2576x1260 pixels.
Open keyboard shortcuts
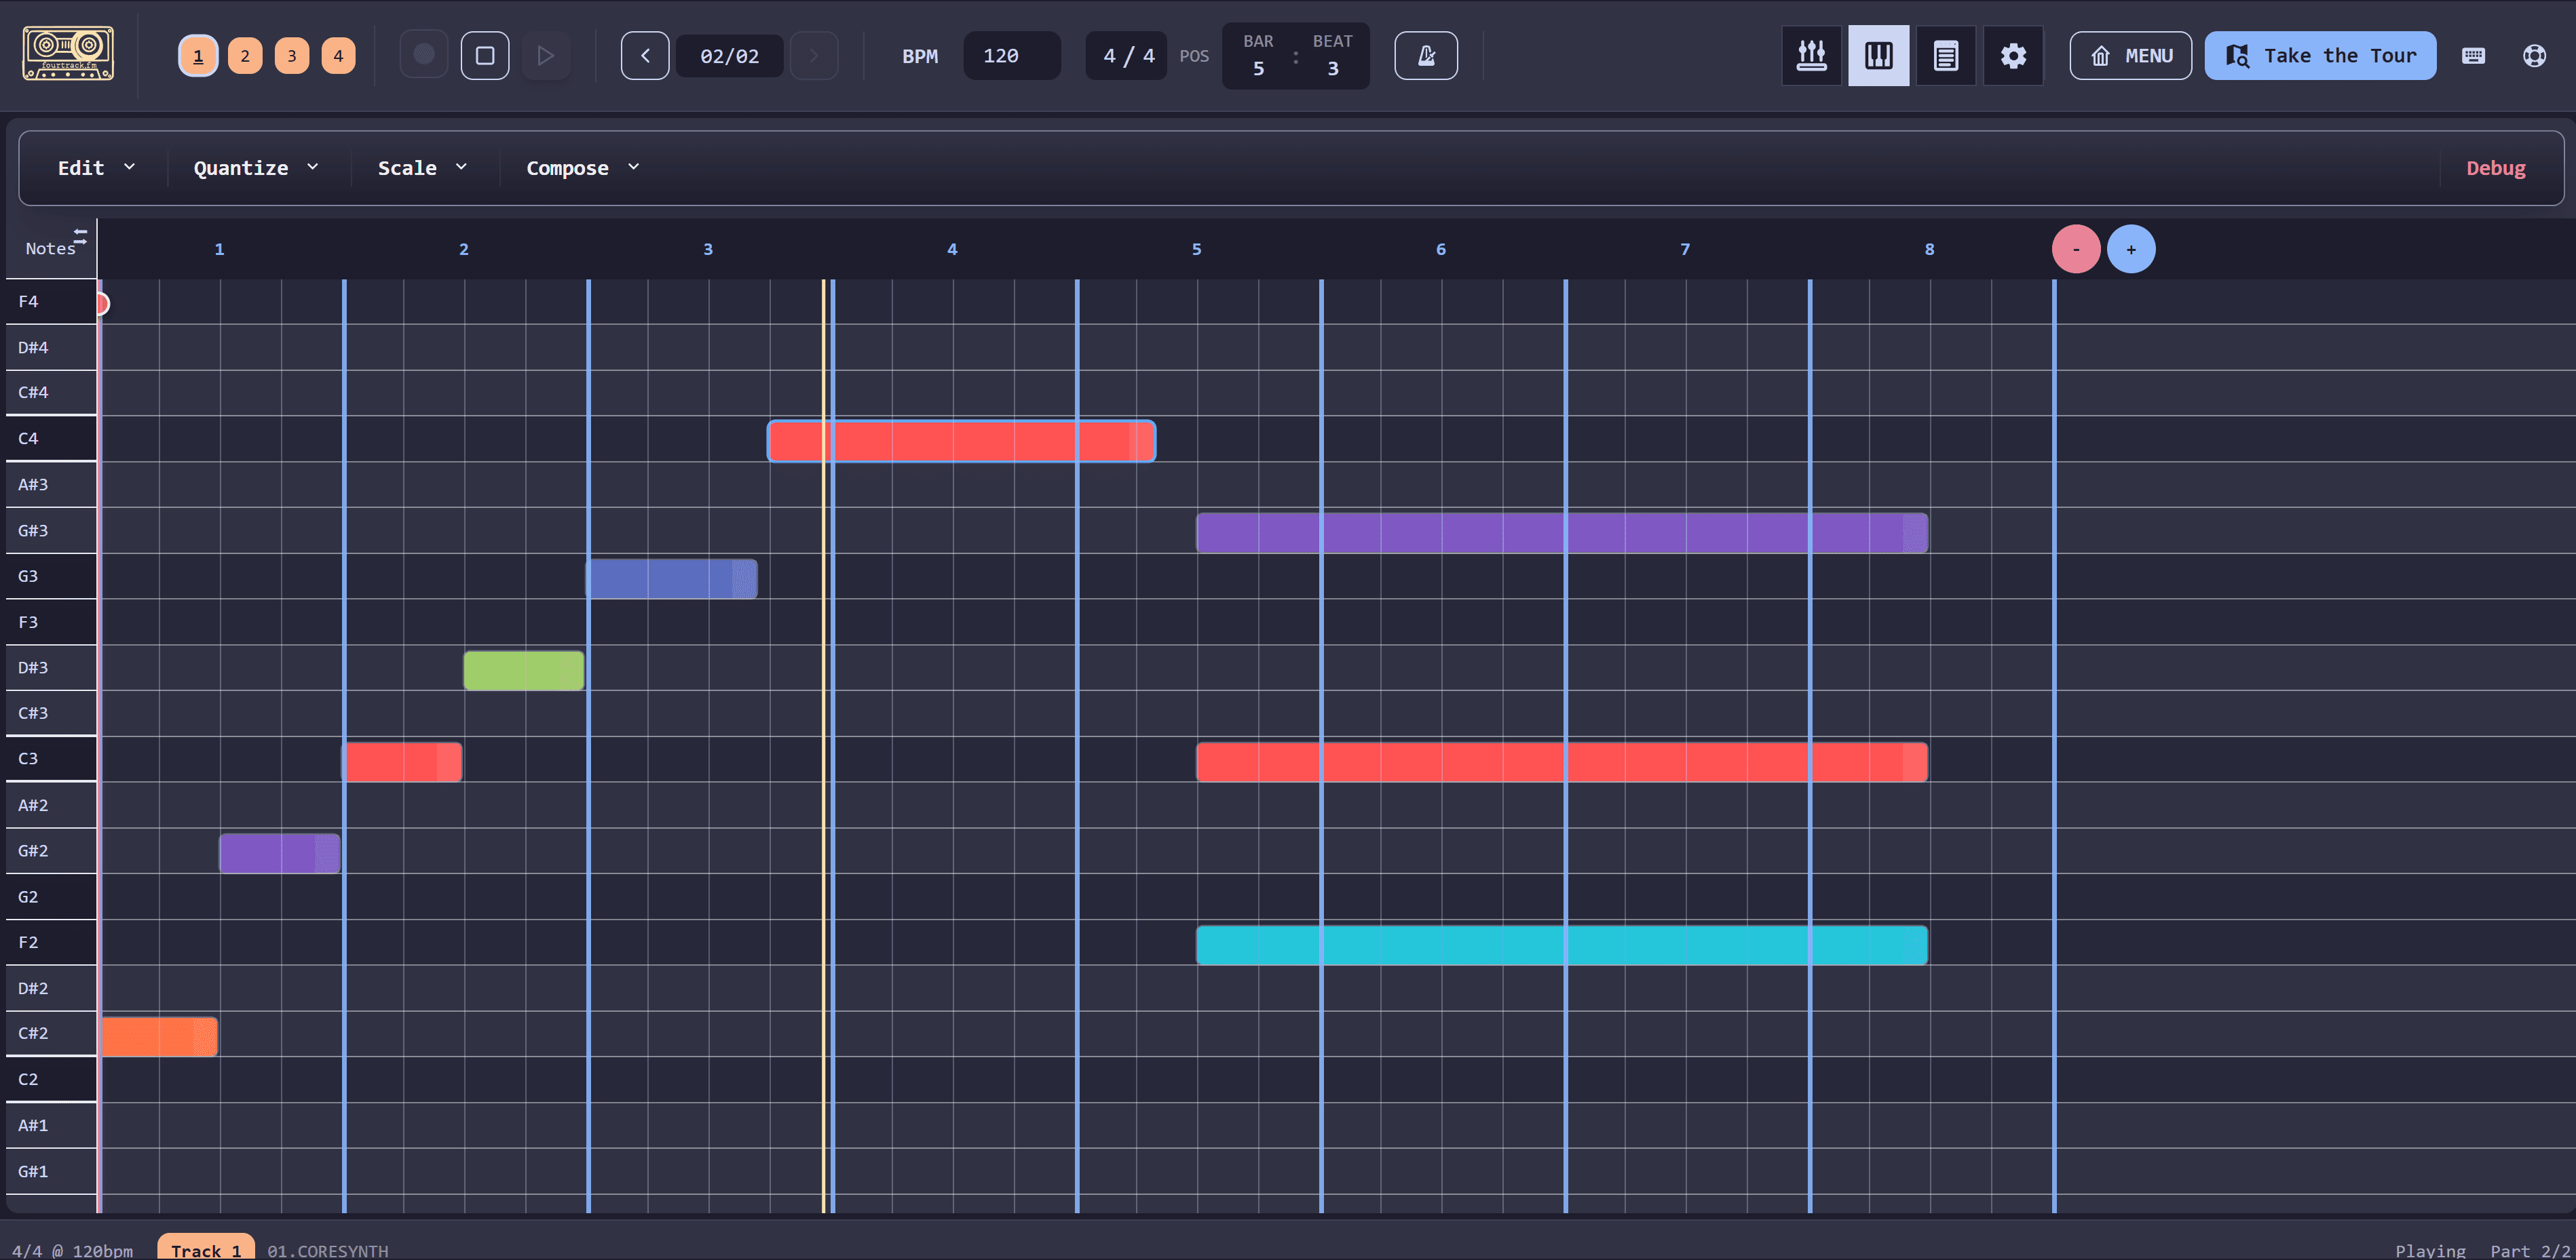[x=2473, y=55]
